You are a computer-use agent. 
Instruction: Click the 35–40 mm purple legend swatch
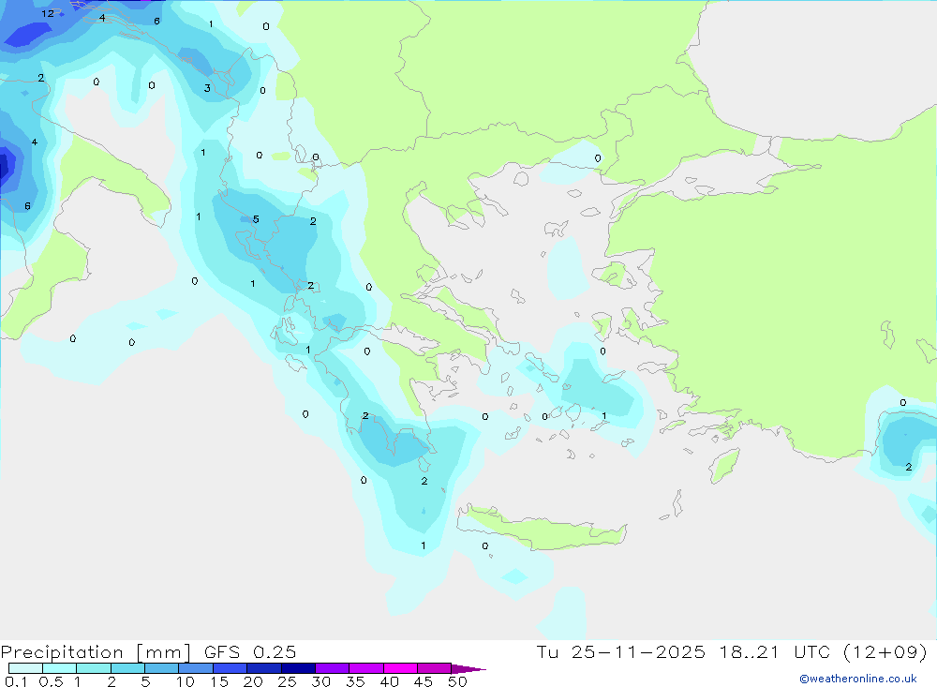point(366,668)
